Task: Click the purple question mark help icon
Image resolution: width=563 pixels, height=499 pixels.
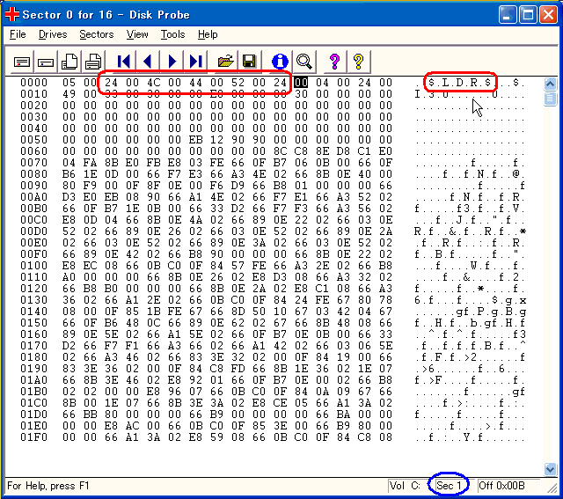Action: [334, 61]
